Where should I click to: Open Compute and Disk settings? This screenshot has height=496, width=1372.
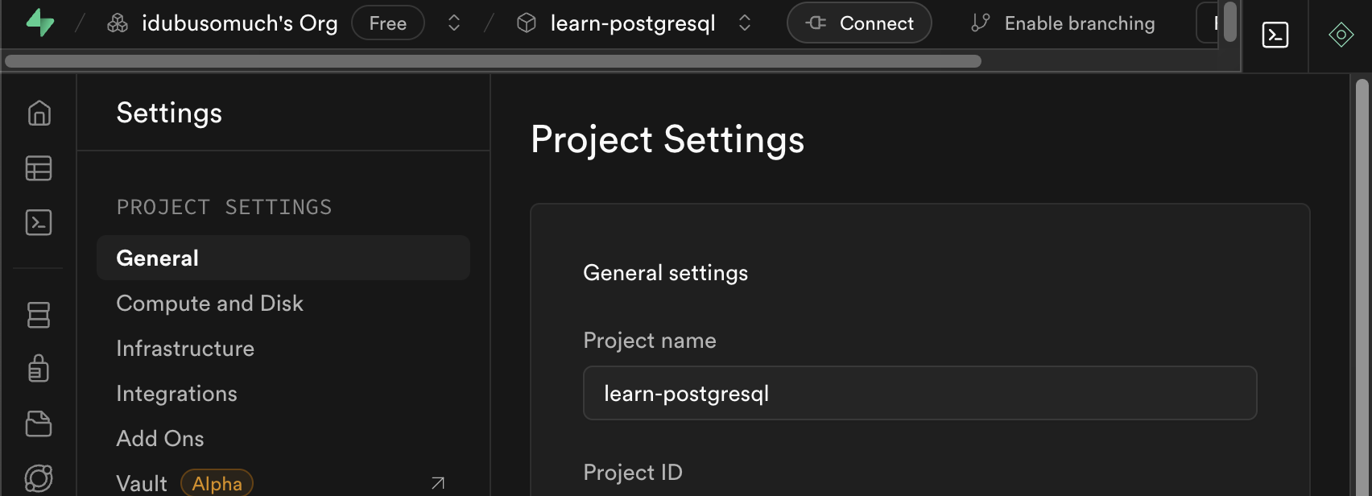click(209, 304)
